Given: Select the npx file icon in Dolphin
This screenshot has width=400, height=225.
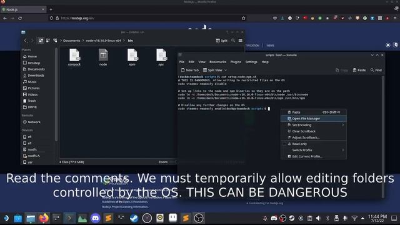Looking at the screenshot, I should tap(161, 55).
